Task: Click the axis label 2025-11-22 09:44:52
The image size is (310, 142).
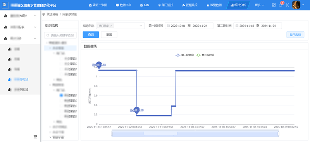Action: (130, 127)
